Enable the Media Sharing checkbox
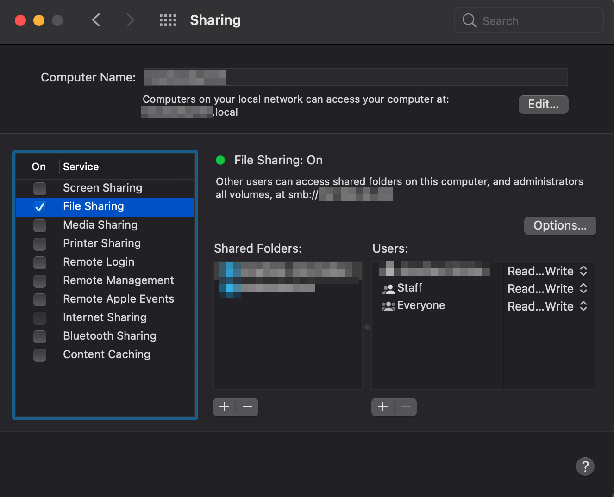The height and width of the screenshot is (497, 614). click(x=40, y=225)
